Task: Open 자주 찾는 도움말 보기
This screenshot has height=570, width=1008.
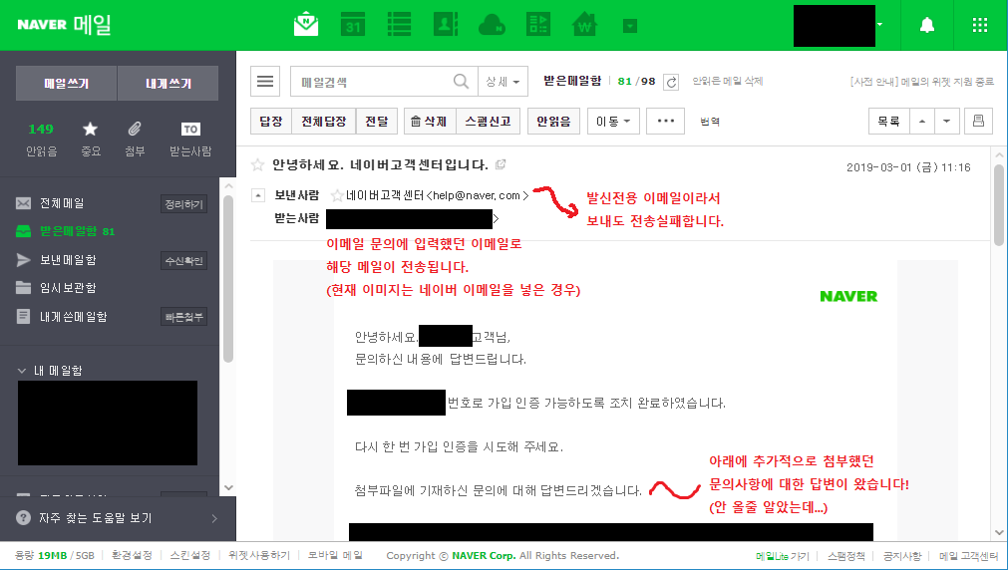Action: [95, 518]
